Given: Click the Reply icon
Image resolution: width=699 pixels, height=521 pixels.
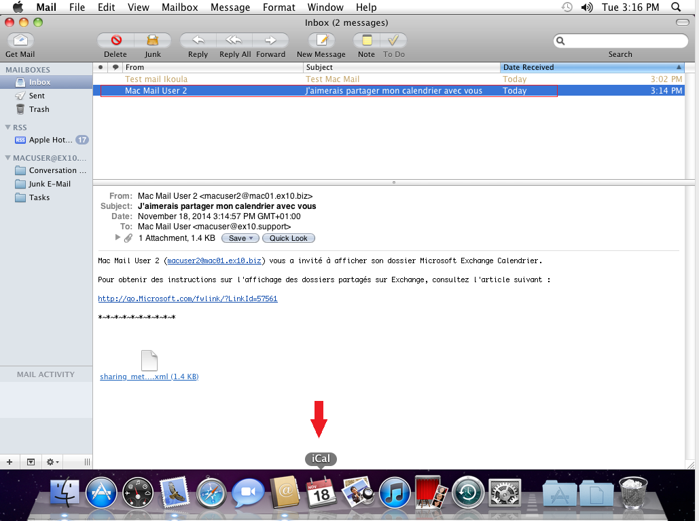Looking at the screenshot, I should [x=197, y=39].
